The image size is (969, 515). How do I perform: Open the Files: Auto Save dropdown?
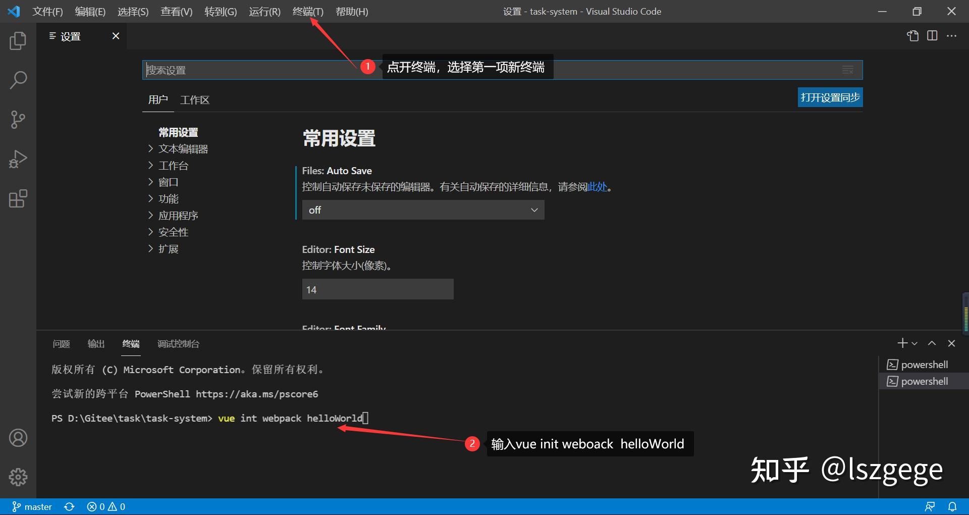coord(423,210)
